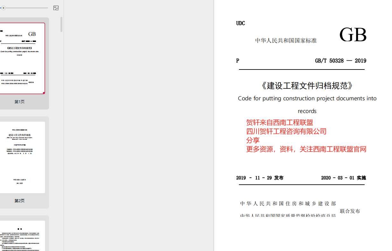The width and height of the screenshot is (392, 251).
Task: Click the English subtitle Code for putting construction
Action: pyautogui.click(x=307, y=98)
